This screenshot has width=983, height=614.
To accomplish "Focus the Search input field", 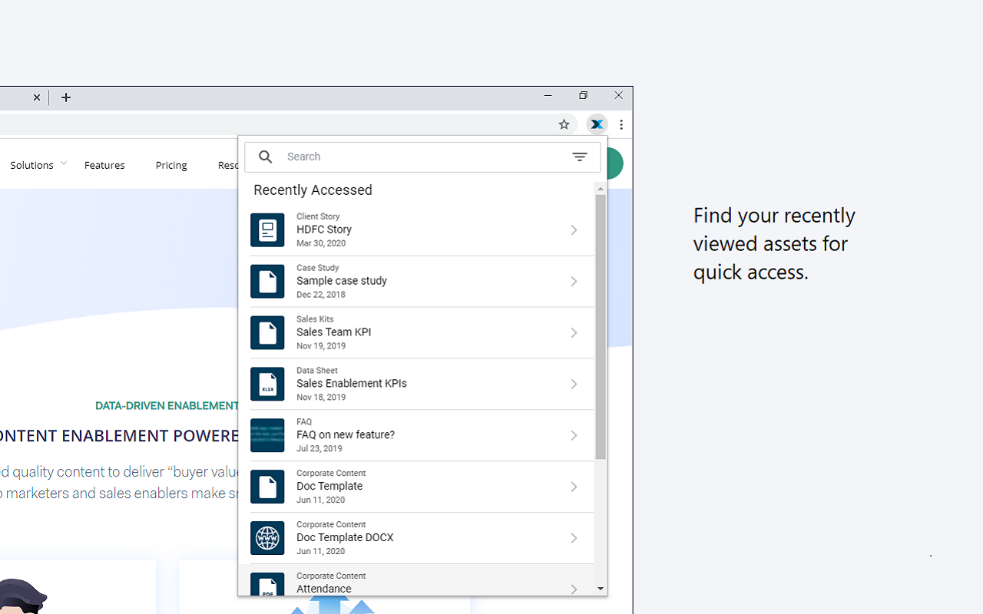I will coord(422,157).
